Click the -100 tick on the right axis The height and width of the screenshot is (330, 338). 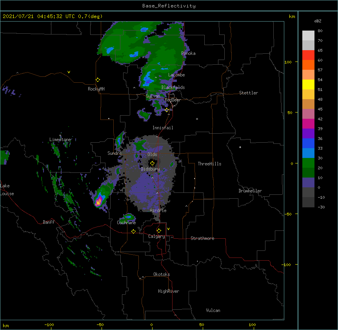(287, 265)
